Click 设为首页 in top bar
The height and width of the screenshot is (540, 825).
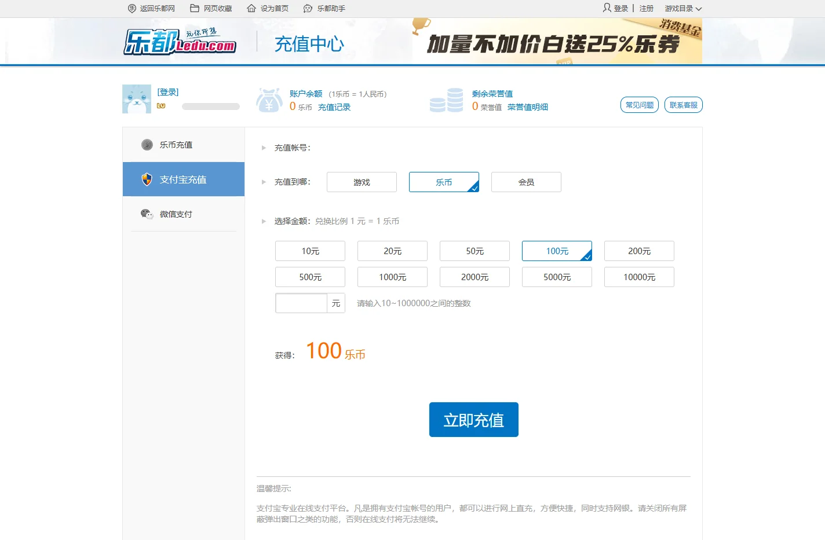point(275,9)
